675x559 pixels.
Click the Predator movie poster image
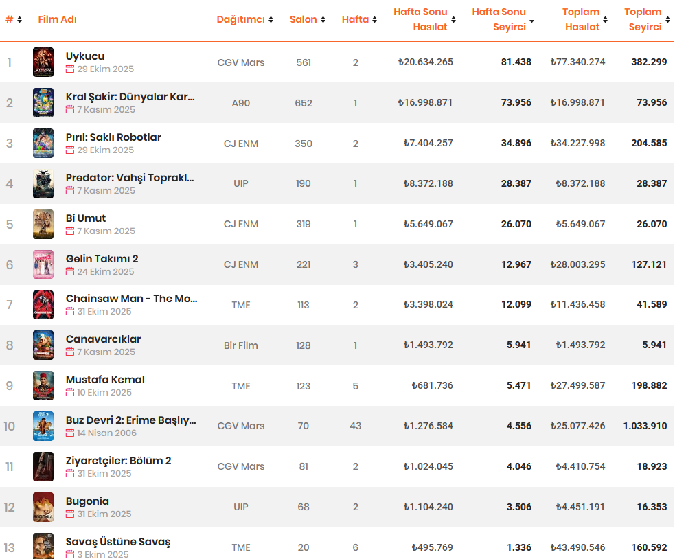[x=43, y=184]
